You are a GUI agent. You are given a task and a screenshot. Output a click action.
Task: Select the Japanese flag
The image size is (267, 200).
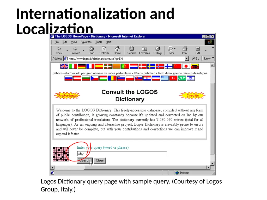186,66
